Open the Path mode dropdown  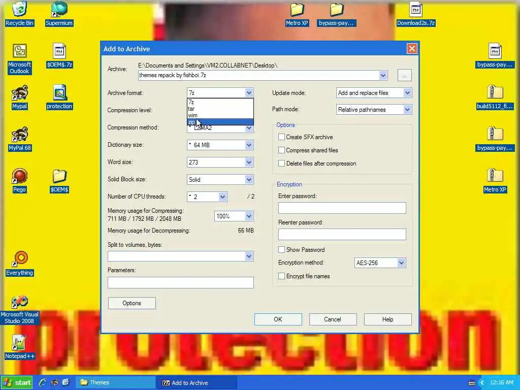[408, 110]
